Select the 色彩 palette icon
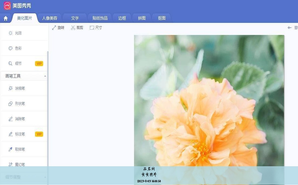The width and height of the screenshot is (298, 185). coord(10,48)
